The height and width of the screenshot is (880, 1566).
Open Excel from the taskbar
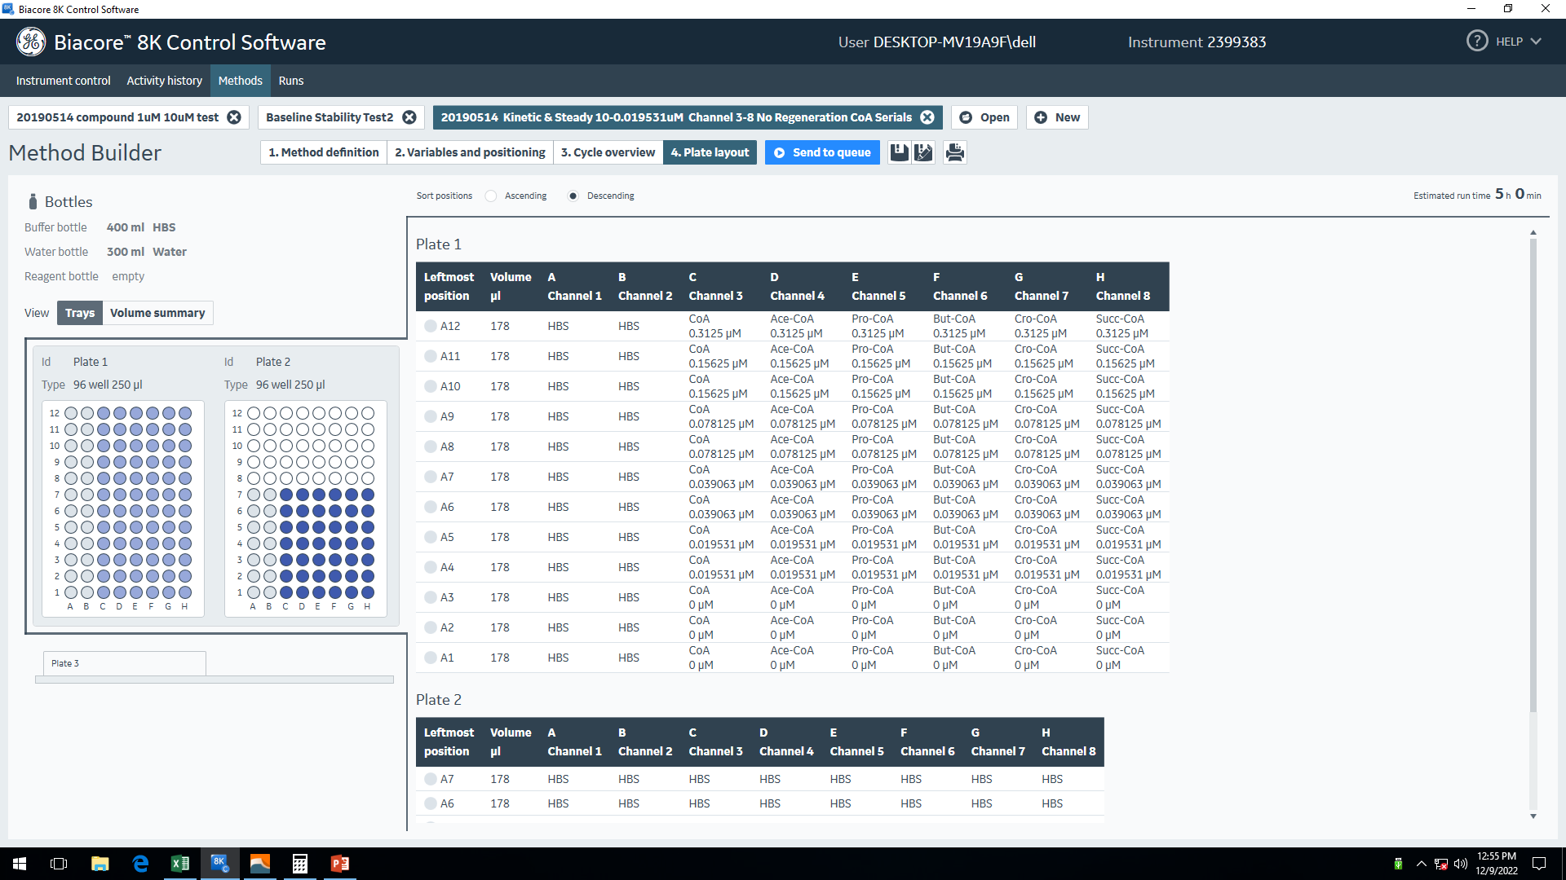pyautogui.click(x=179, y=864)
